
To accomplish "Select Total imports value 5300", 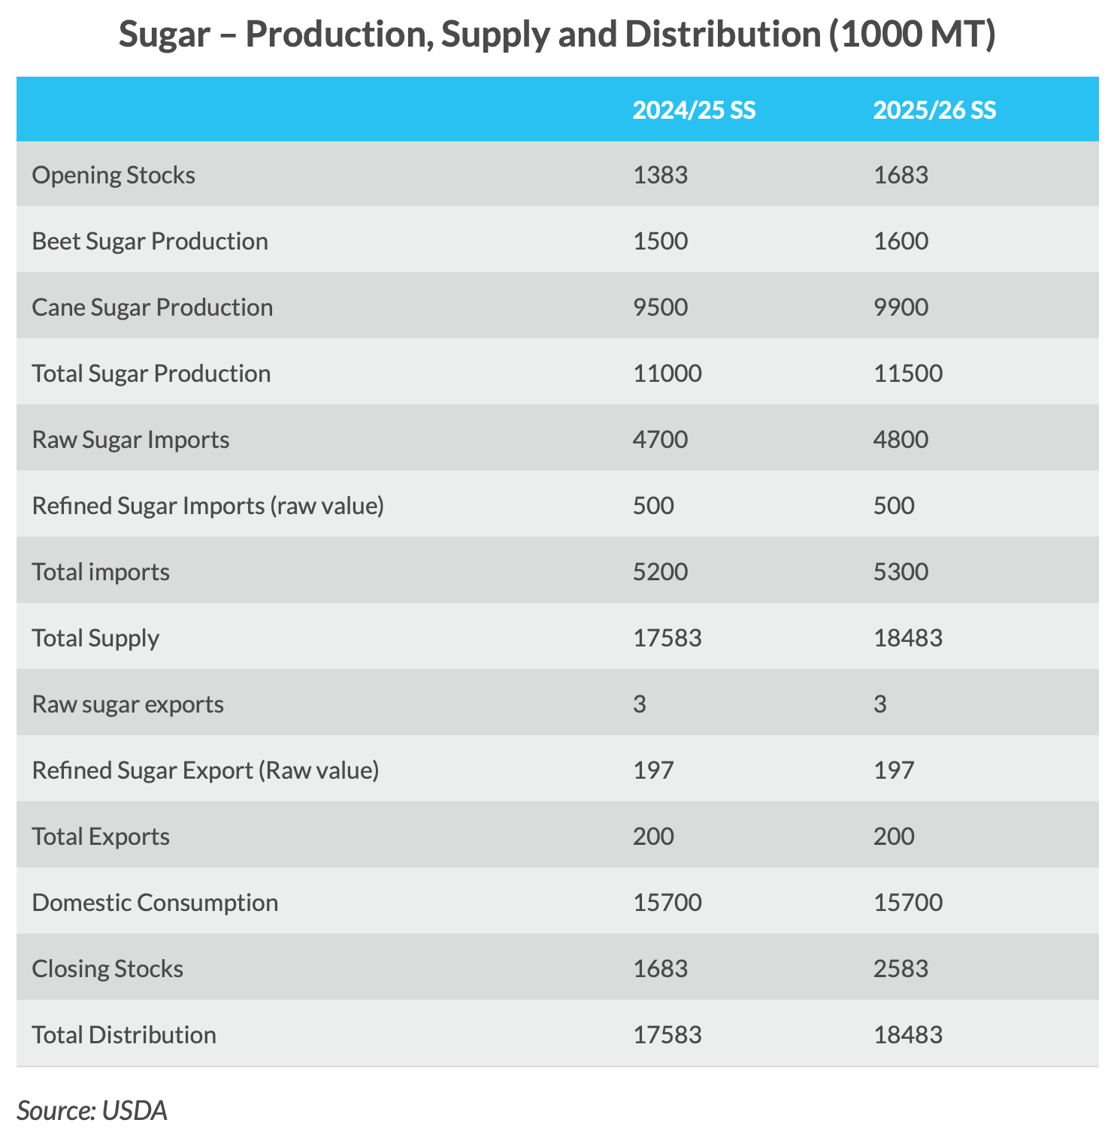I will [x=901, y=572].
